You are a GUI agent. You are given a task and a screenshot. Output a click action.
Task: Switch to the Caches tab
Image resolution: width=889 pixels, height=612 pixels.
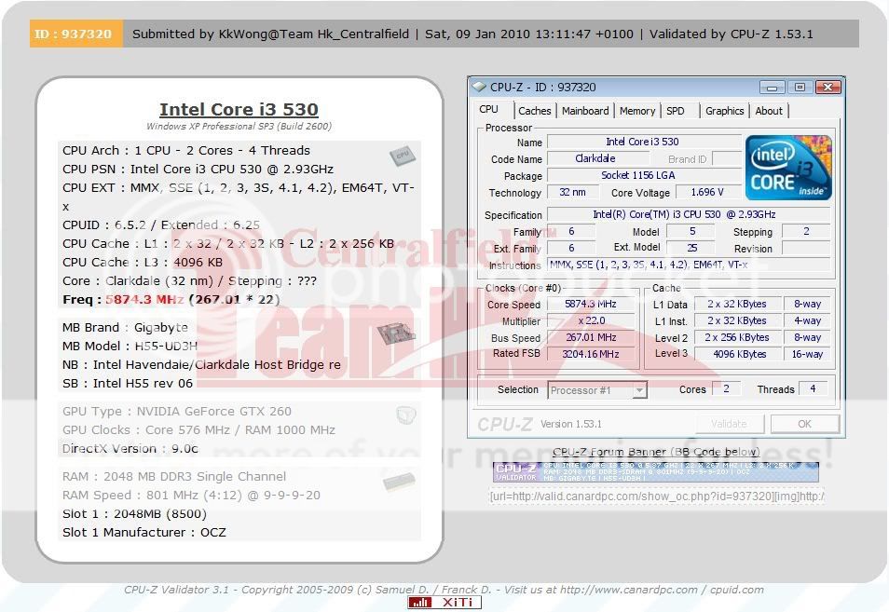pyautogui.click(x=534, y=111)
